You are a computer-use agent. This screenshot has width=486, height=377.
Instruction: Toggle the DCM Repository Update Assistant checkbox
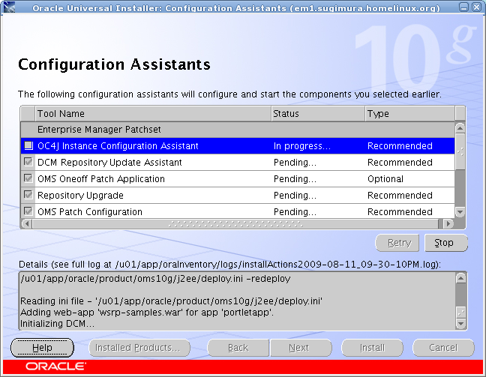pyautogui.click(x=28, y=162)
